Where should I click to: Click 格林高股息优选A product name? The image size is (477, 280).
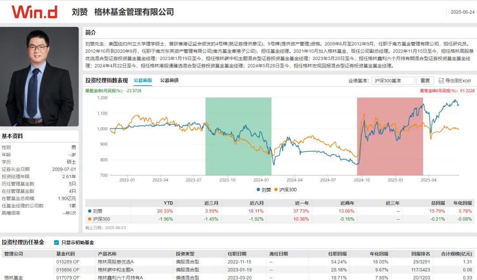coord(116,262)
